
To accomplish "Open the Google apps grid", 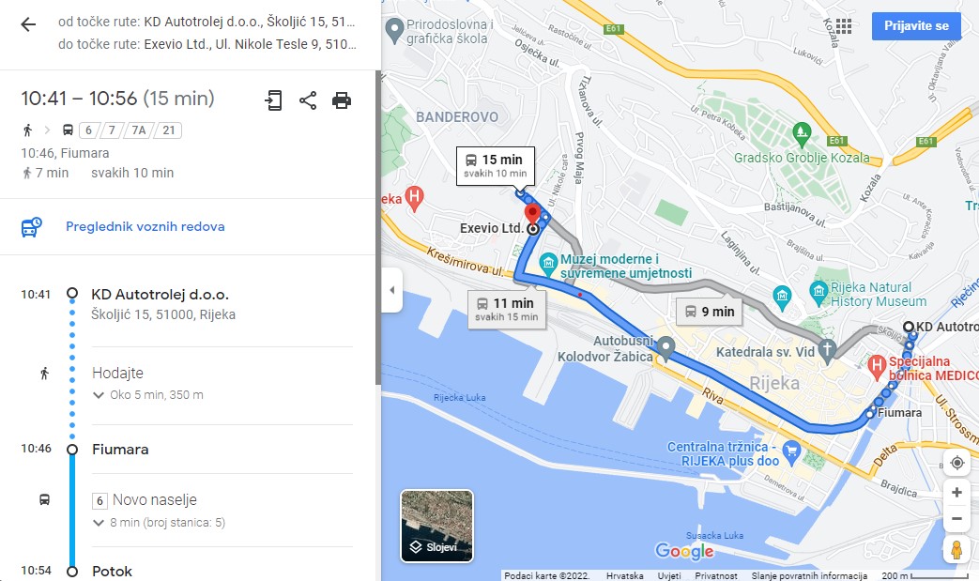I will tap(844, 25).
